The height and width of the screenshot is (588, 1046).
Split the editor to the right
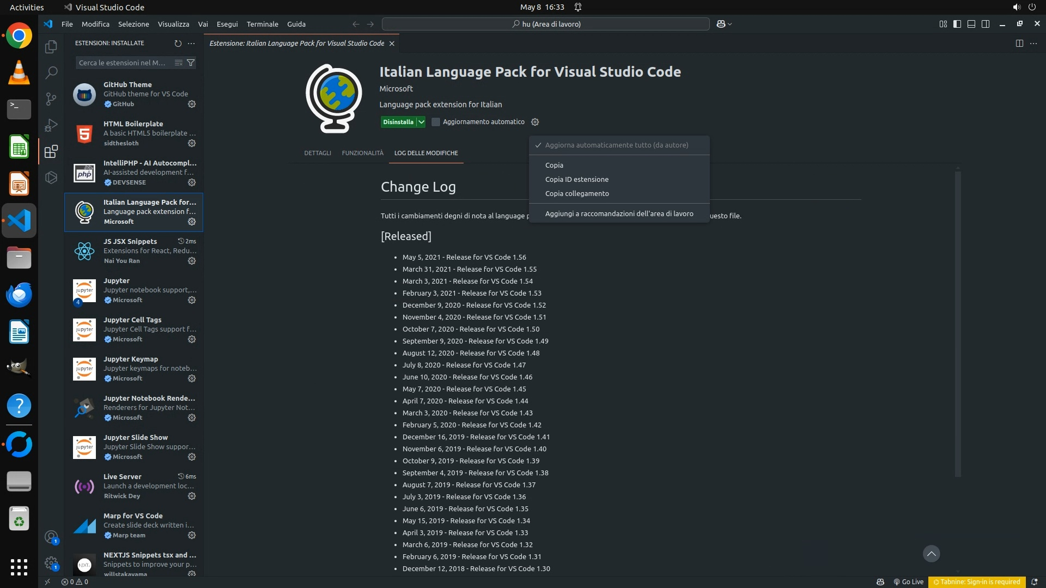point(1019,43)
